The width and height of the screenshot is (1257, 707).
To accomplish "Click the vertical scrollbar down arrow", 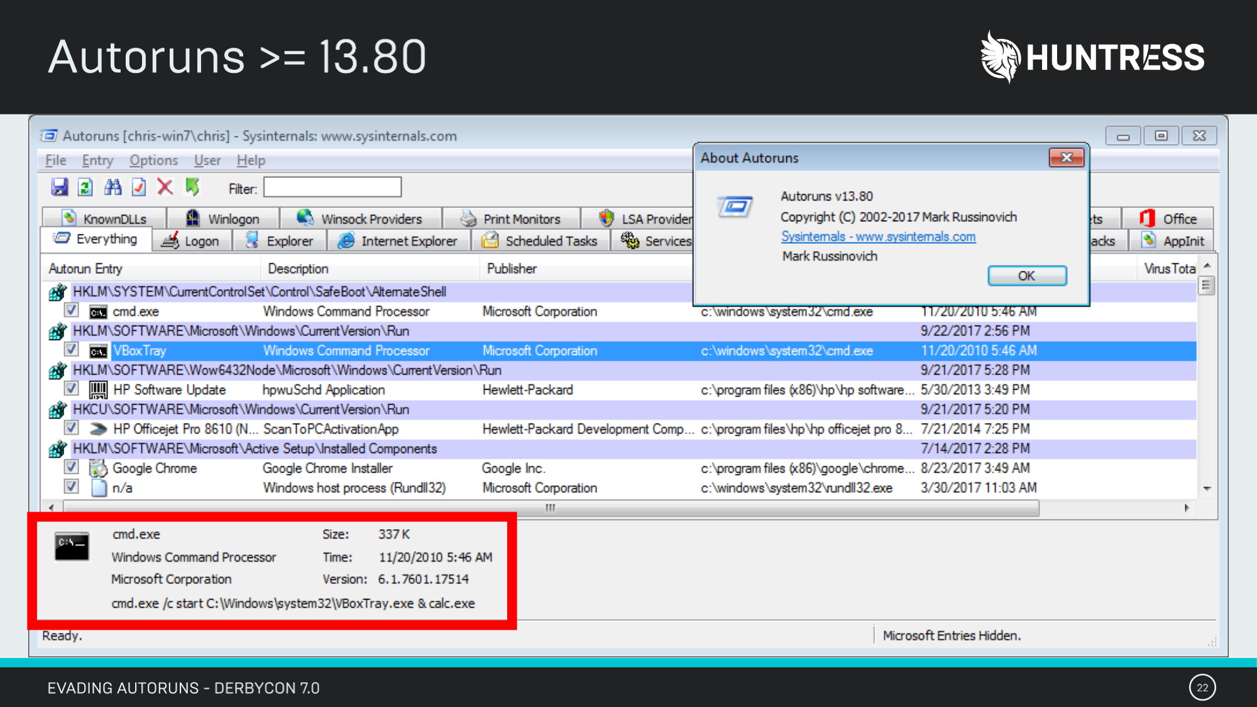I will click(x=1207, y=489).
